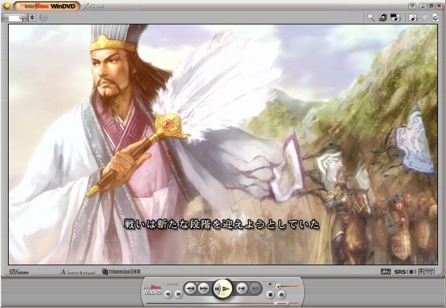
Task: Click the Trimension DNM logo
Action: [121, 271]
